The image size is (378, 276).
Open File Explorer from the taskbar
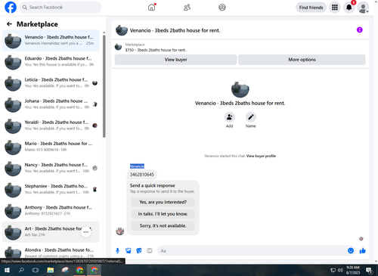pos(51,270)
